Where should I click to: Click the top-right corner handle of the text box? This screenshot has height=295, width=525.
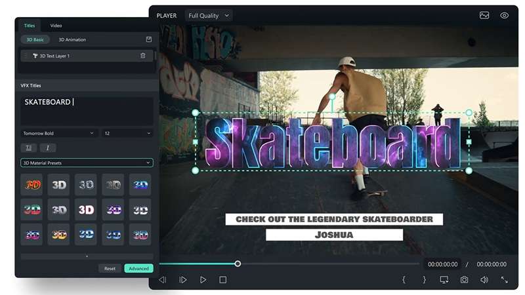click(469, 113)
